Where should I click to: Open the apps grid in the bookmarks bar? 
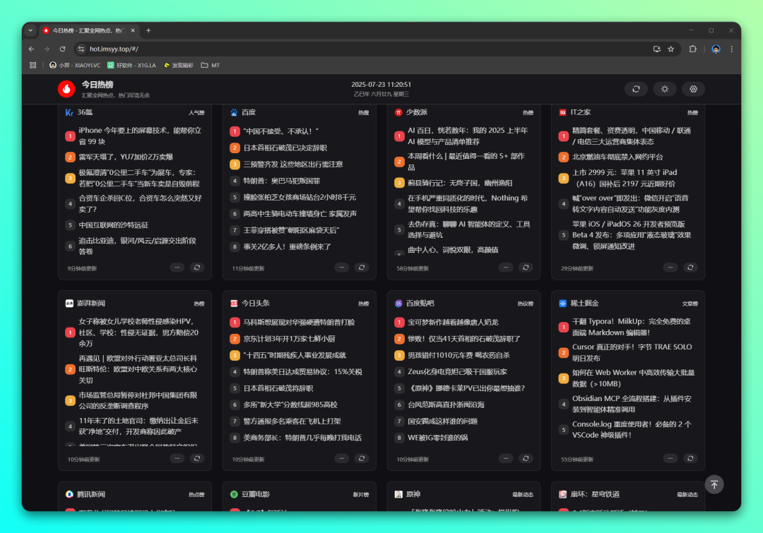click(x=32, y=65)
